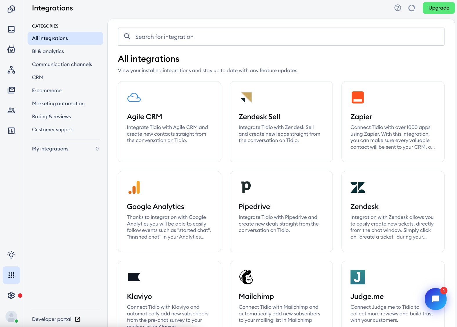Open the chatbot icon in sidebar

point(11,50)
